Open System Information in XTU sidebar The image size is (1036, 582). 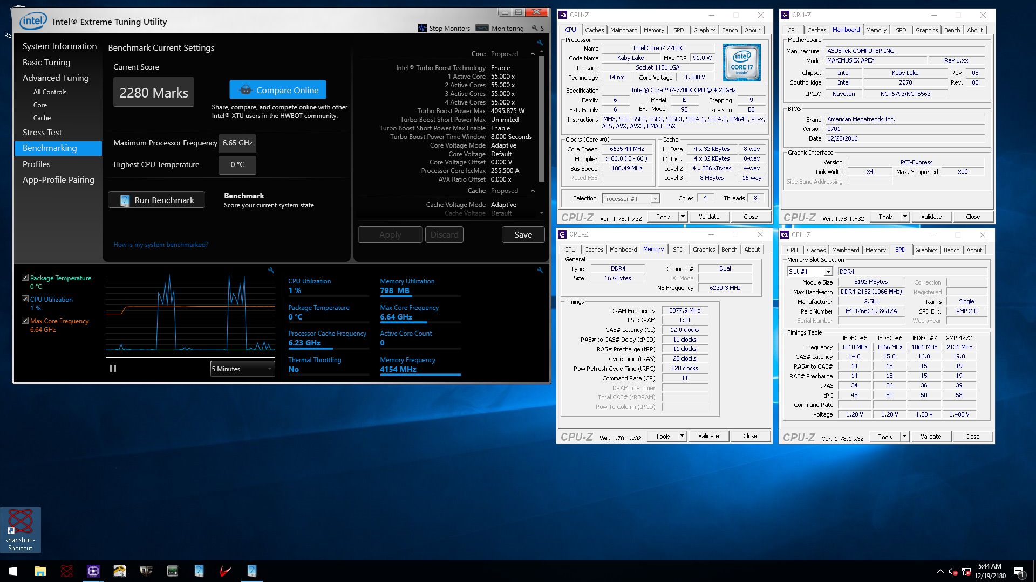click(59, 46)
